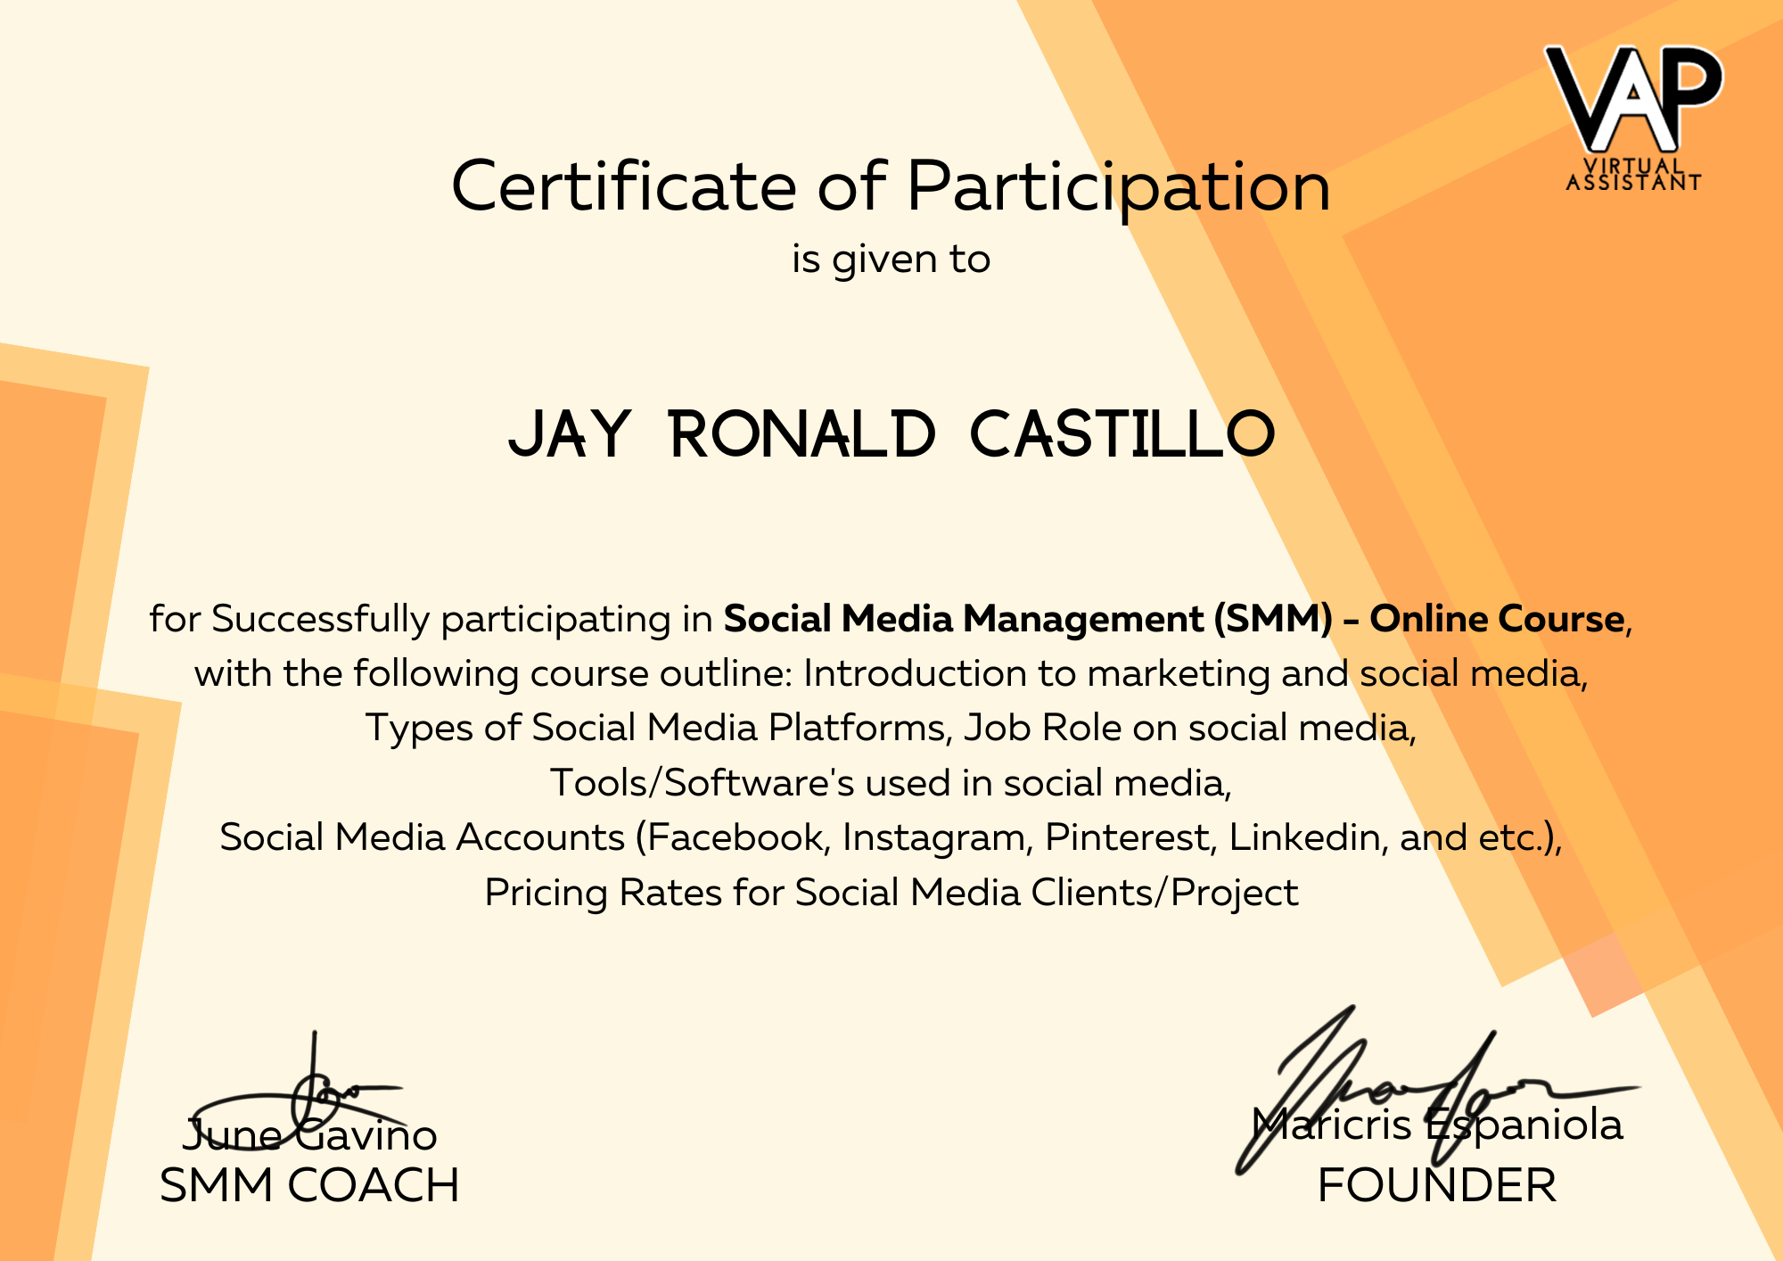Click the VAP logo
This screenshot has height=1261, width=1783.
(x=1633, y=96)
